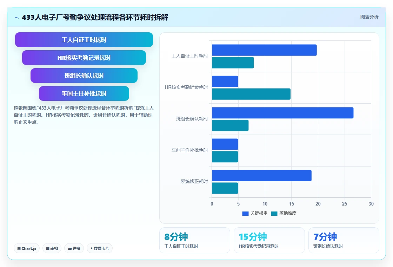Click the 工人自证工时耗时 axis label in chart
Image resolution: width=393 pixels, height=267 pixels.
pos(190,56)
